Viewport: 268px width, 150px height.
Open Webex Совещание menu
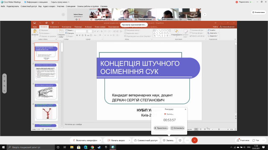click(71, 6)
